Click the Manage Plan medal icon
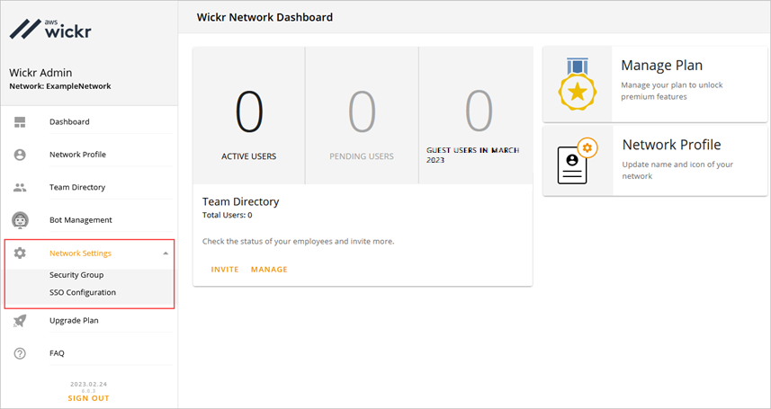The width and height of the screenshot is (771, 409). pyautogui.click(x=578, y=84)
